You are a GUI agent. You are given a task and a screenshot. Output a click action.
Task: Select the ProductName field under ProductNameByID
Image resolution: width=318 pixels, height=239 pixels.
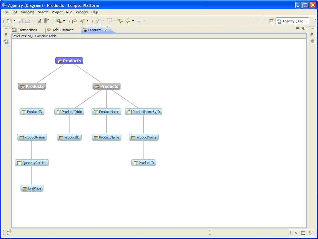[x=143, y=137]
